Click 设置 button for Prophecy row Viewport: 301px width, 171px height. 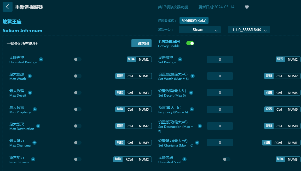click(x=269, y=109)
